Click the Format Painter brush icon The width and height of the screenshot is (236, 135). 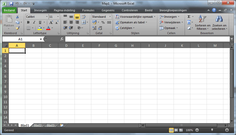click(17, 28)
